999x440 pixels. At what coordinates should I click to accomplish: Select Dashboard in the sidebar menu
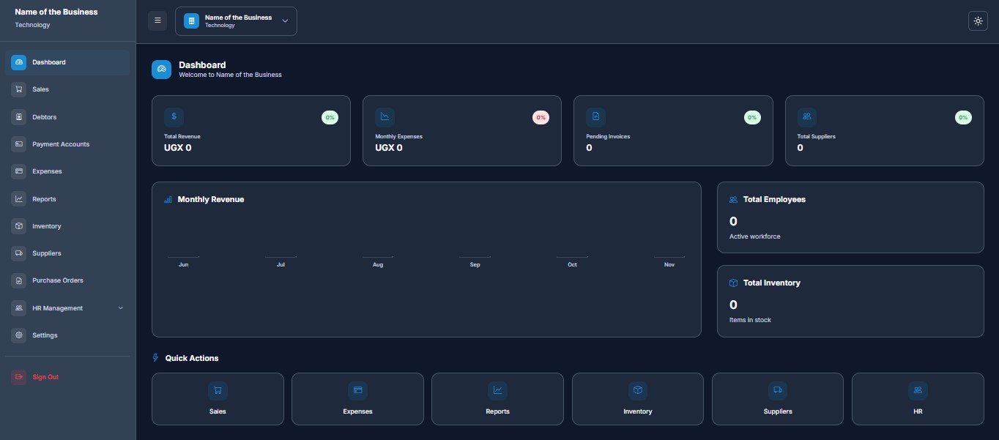[x=48, y=62]
